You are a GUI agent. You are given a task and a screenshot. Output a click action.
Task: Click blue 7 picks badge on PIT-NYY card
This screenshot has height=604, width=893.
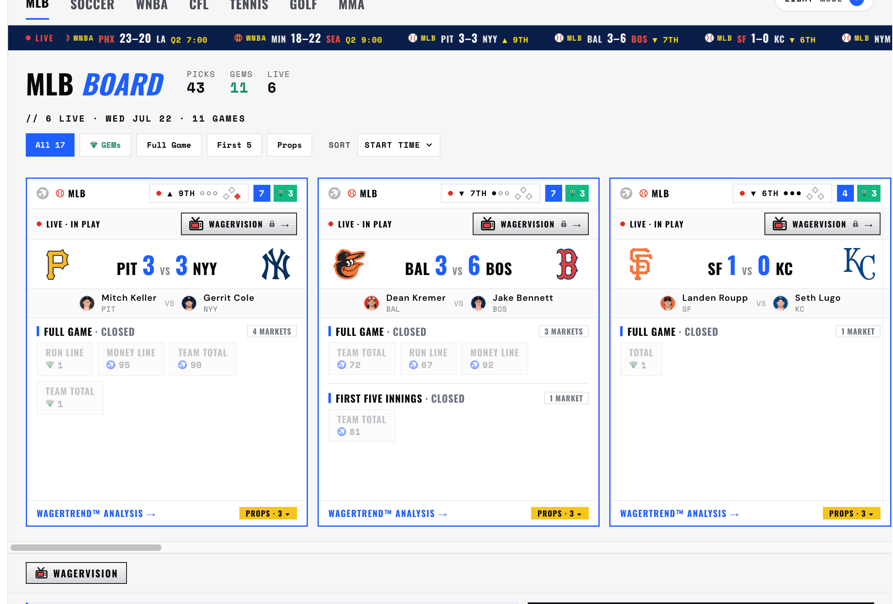click(262, 193)
